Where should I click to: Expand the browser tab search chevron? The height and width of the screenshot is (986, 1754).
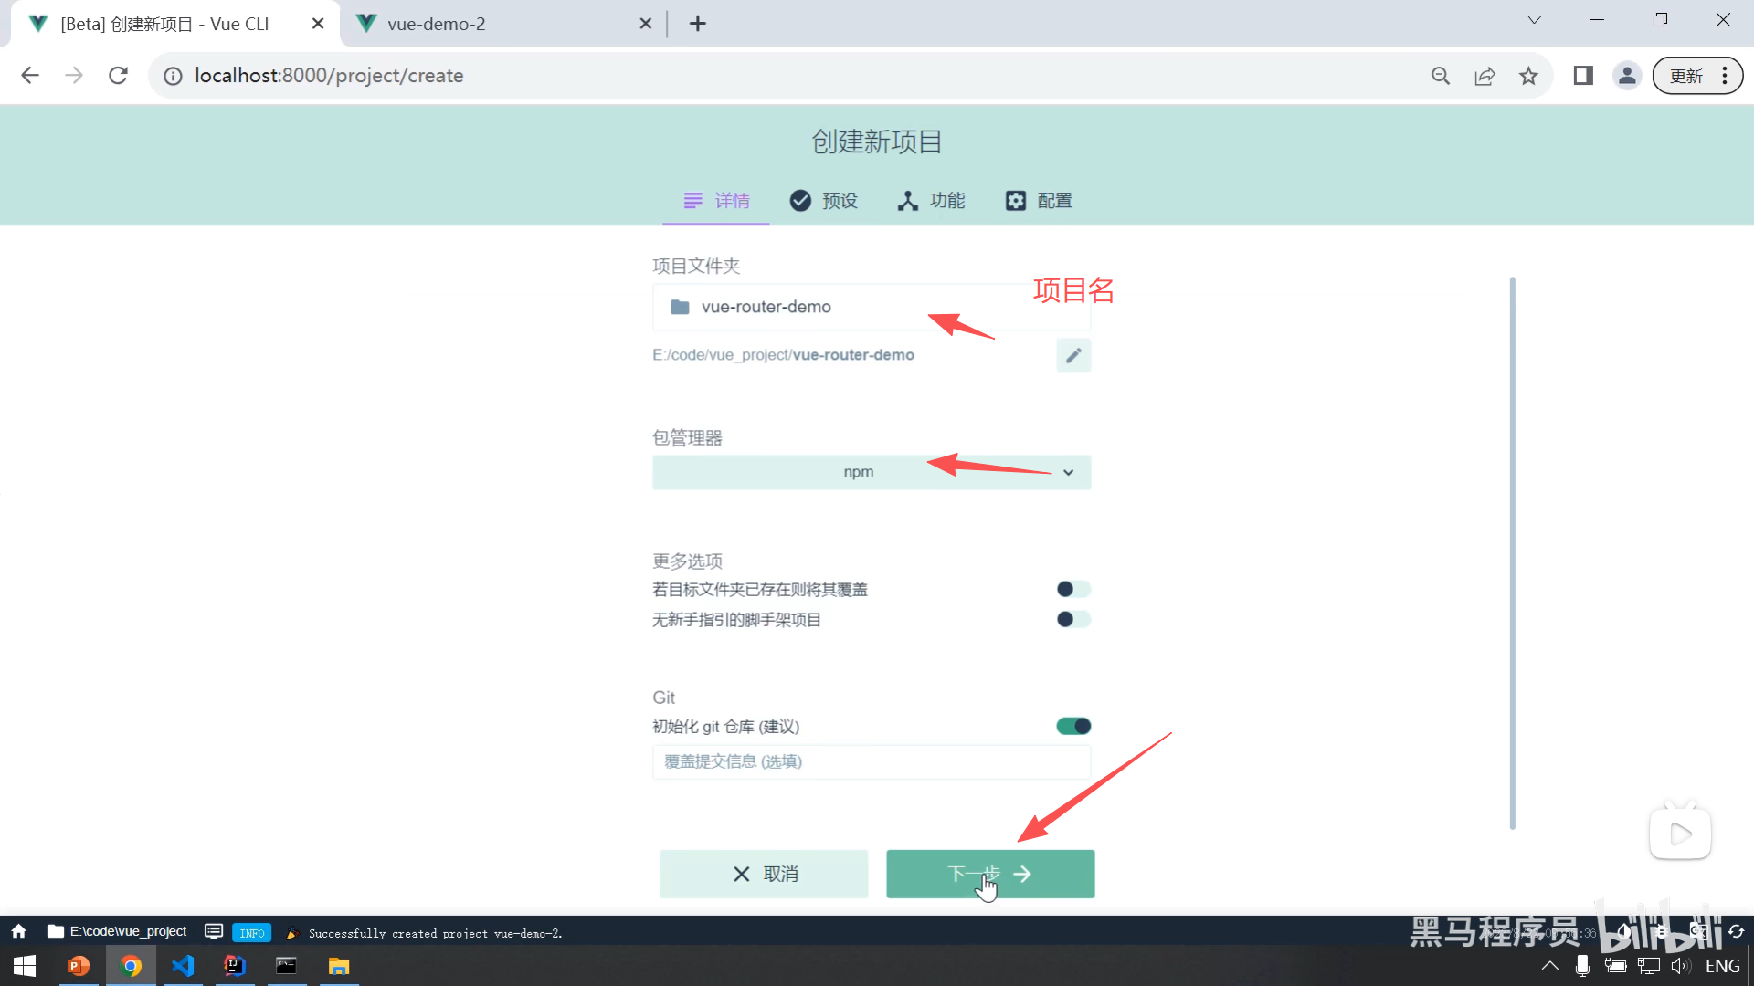click(1535, 20)
